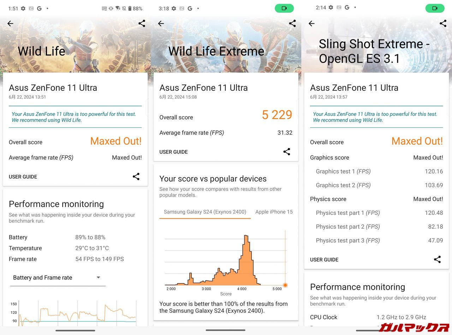This screenshot has height=335, width=452.
Task: Tap battery 88% status bar indicator
Action: tap(135, 8)
